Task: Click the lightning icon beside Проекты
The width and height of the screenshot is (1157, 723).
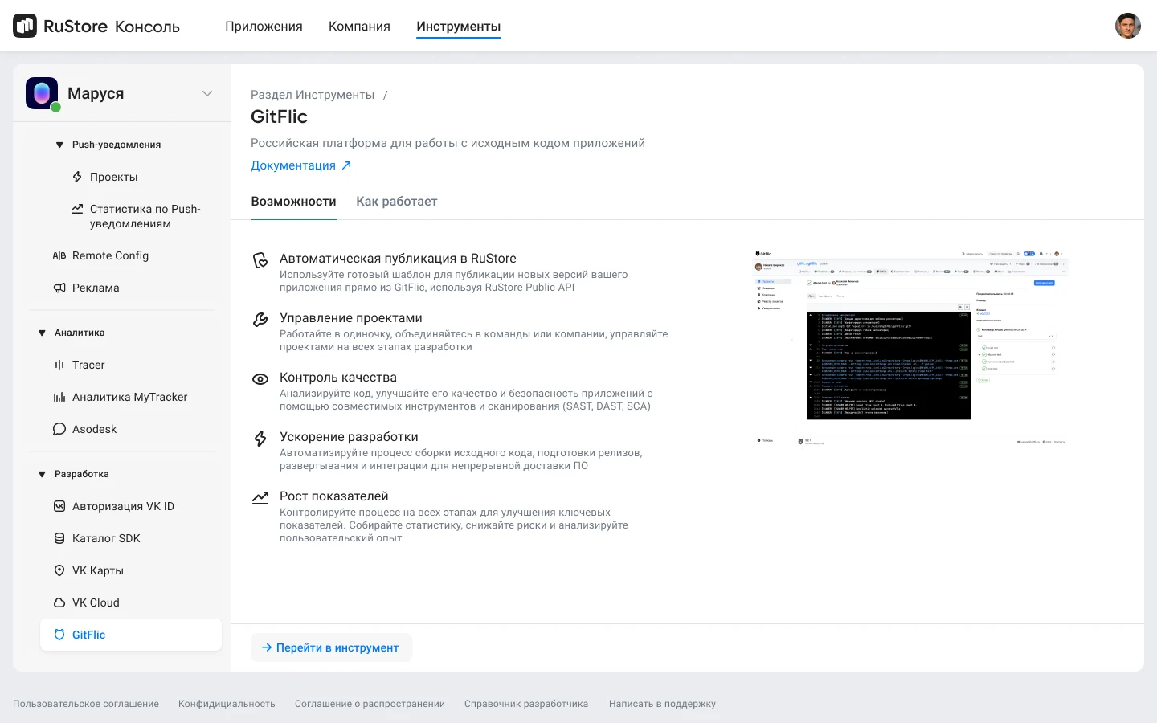Action: (77, 177)
